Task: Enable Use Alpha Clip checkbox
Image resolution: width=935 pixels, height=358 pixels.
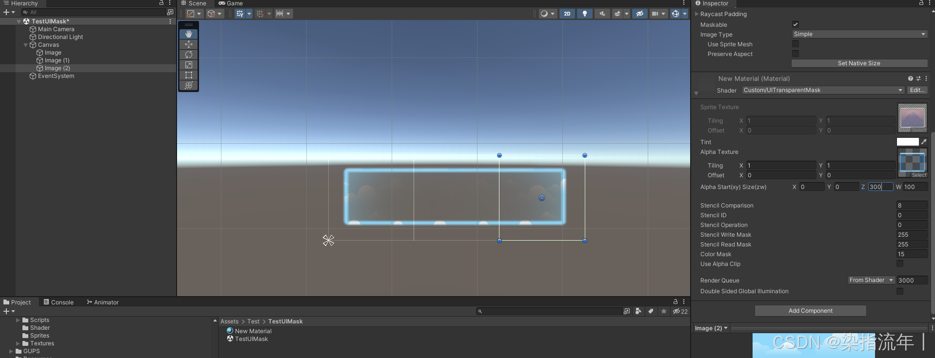Action: coord(900,264)
